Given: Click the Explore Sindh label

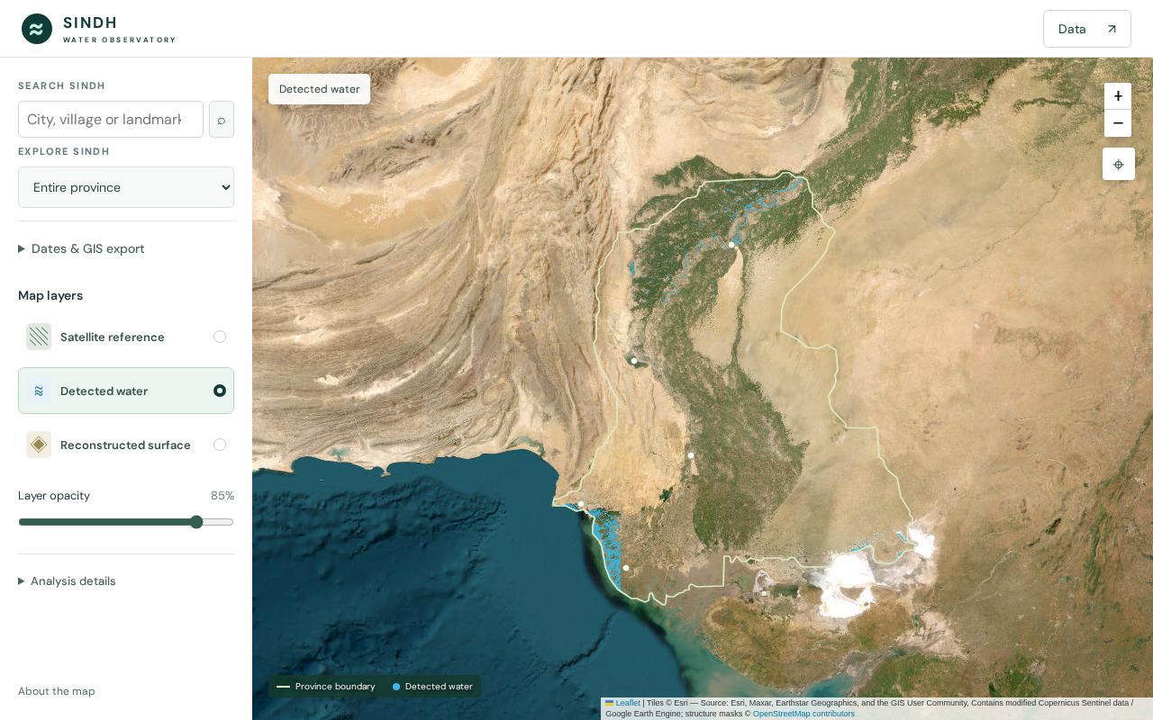Looking at the screenshot, I should (x=64, y=151).
